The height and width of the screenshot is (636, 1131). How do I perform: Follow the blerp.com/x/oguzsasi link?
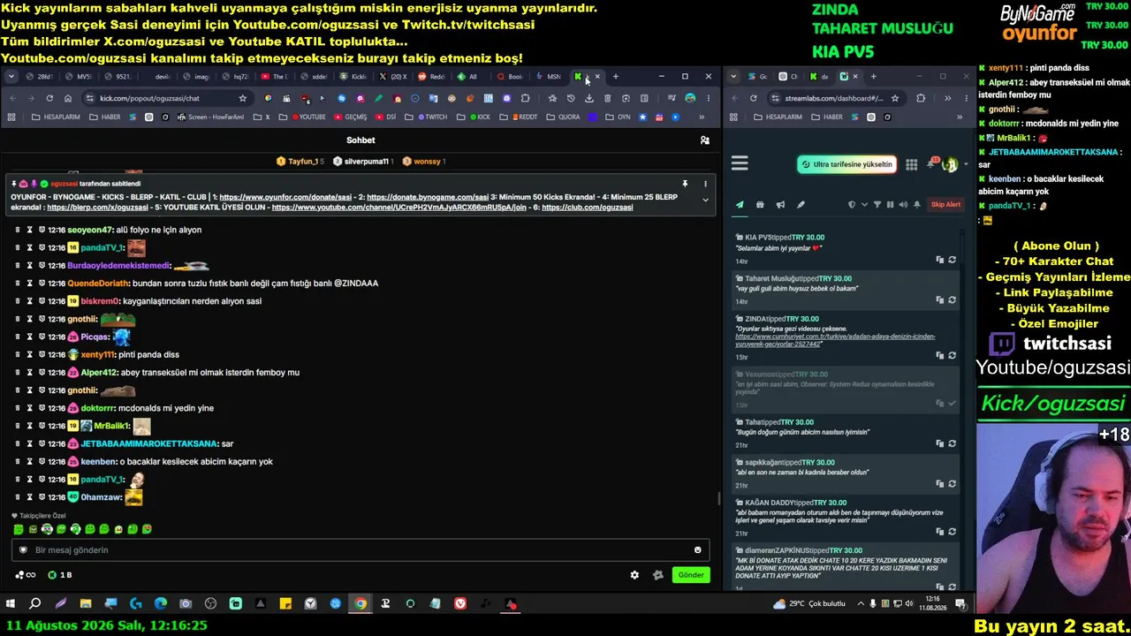coord(97,208)
